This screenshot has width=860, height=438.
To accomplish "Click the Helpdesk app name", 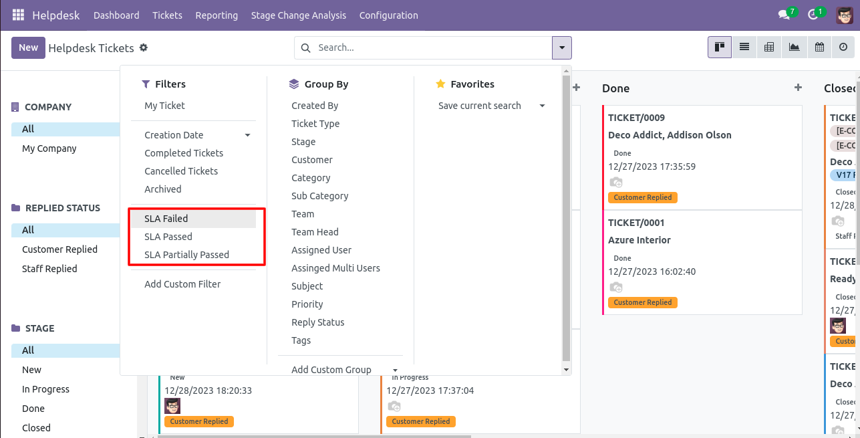I will pos(56,15).
